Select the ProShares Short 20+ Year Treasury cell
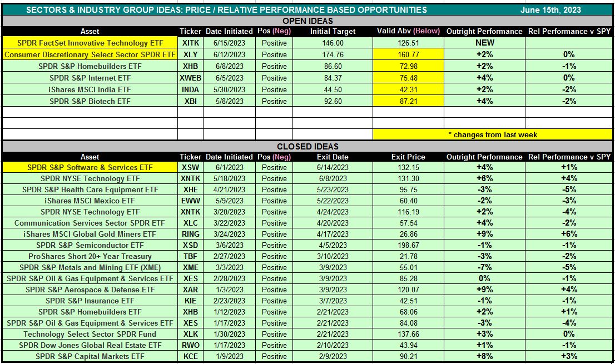 (90, 256)
